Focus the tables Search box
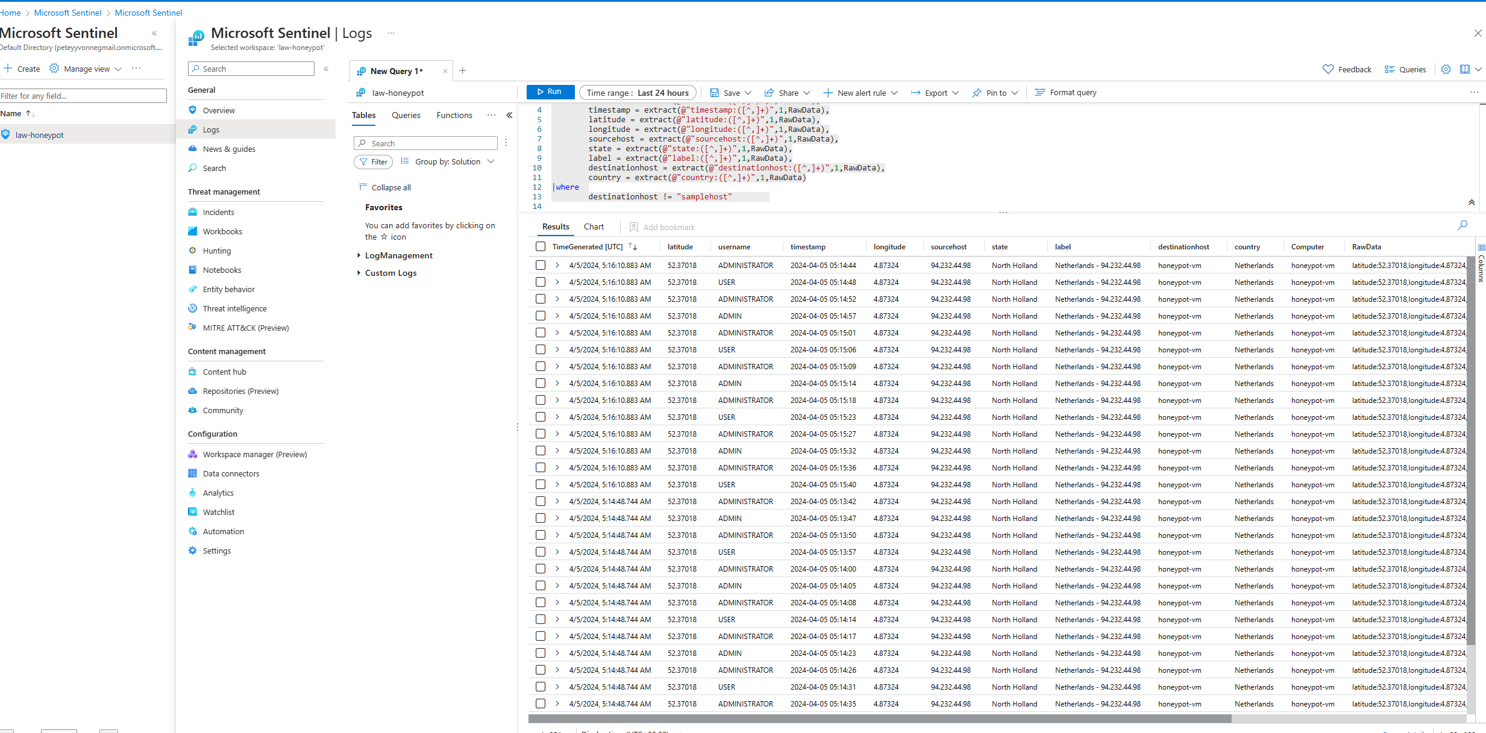The image size is (1486, 733). coord(425,143)
